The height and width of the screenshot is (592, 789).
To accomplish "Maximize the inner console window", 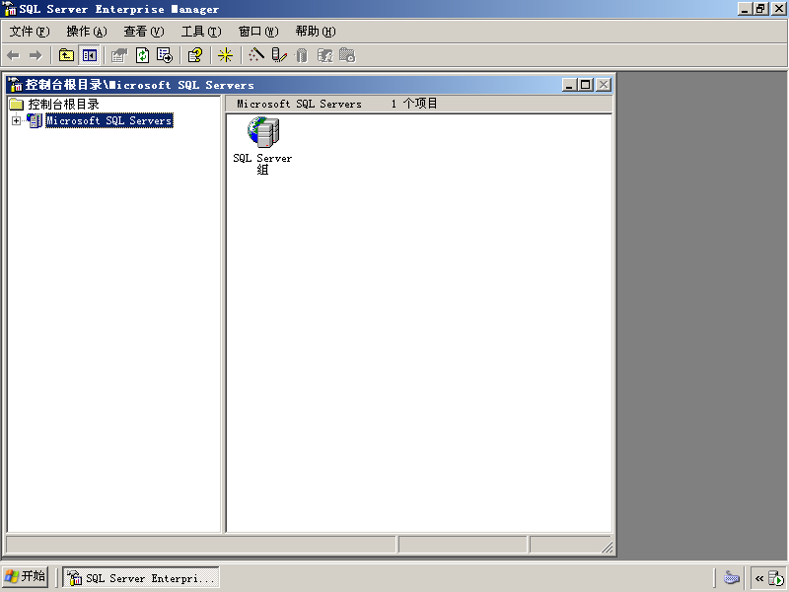I will 585,85.
